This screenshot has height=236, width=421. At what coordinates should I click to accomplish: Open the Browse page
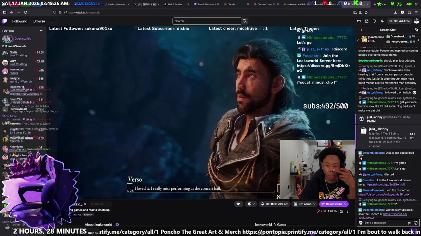click(39, 21)
